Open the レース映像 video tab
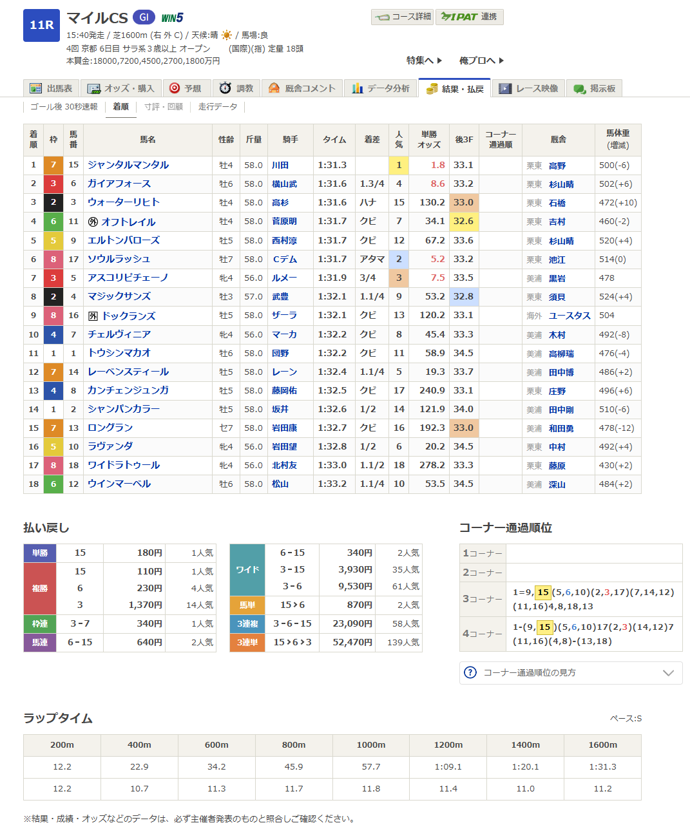 (x=529, y=88)
